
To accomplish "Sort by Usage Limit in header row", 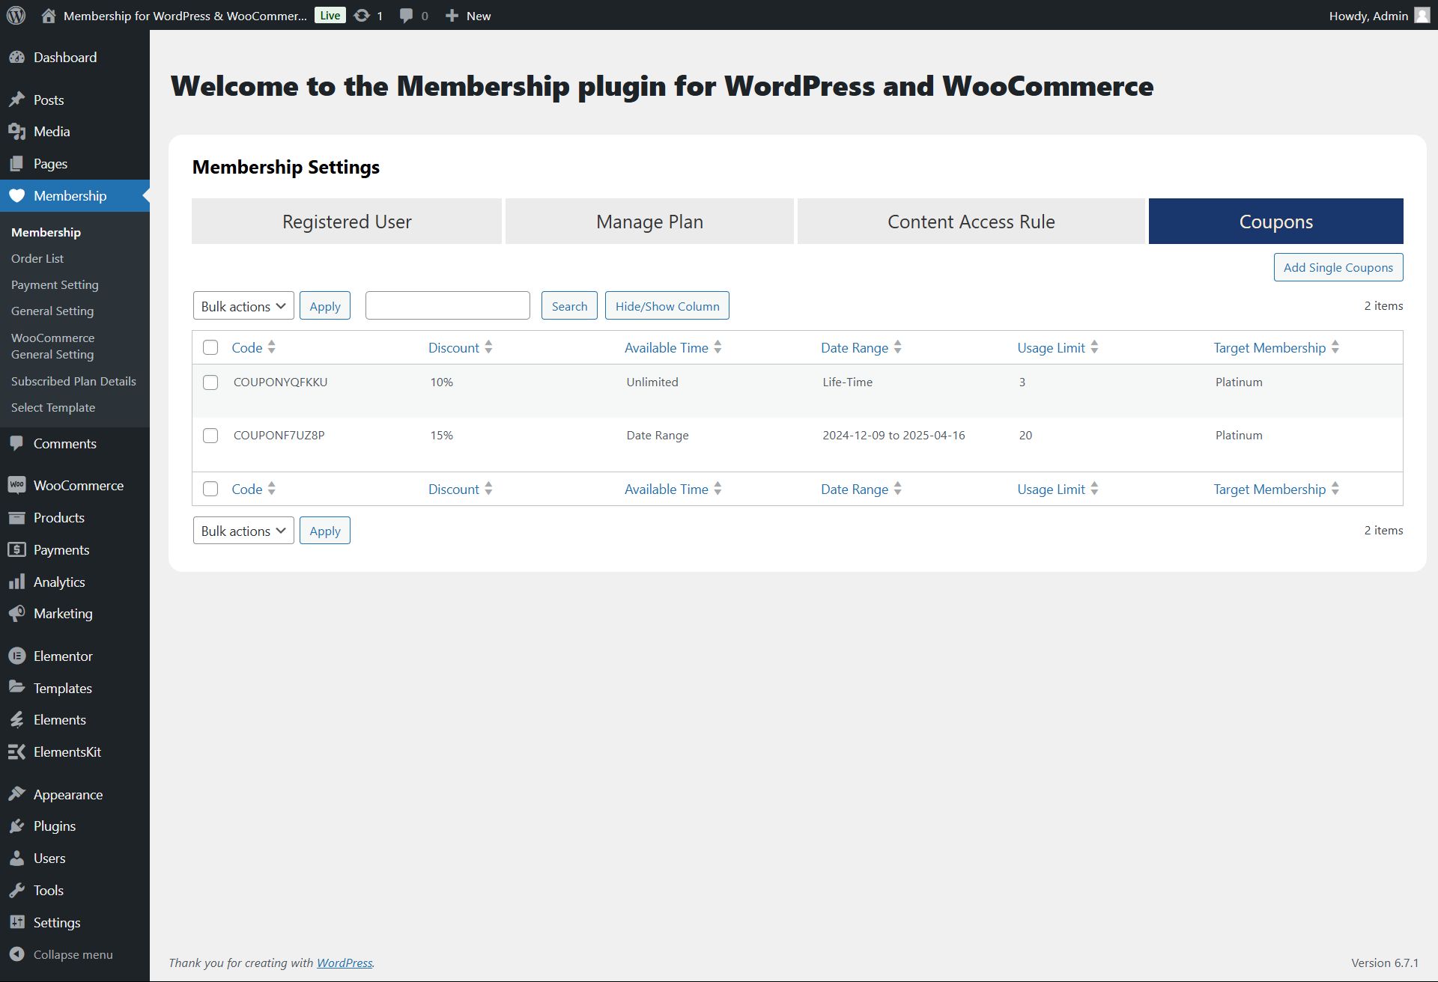I will point(1058,347).
